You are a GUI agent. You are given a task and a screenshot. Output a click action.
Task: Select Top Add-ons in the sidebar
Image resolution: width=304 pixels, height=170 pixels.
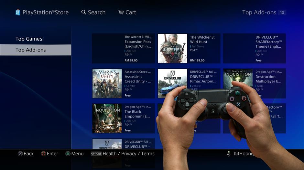click(31, 50)
